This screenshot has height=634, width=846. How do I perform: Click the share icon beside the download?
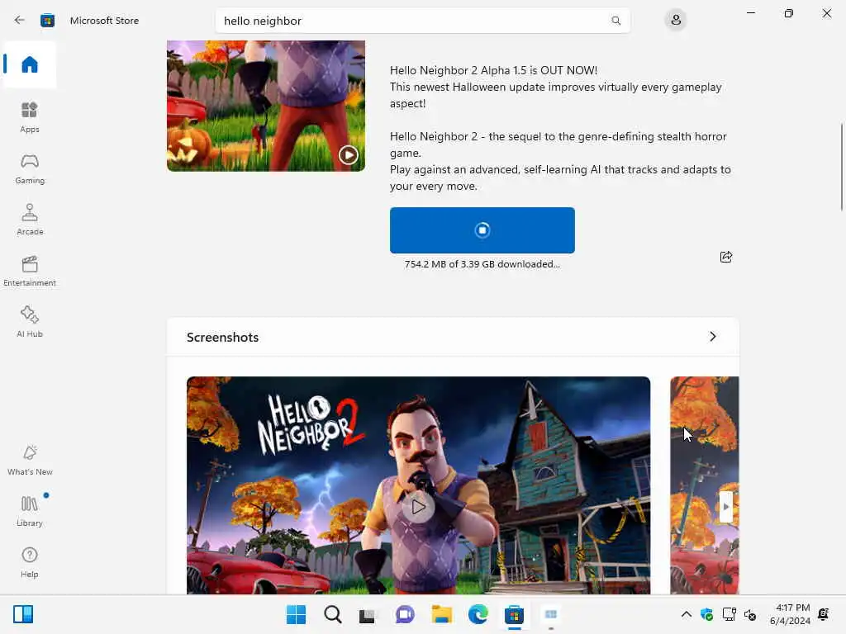click(726, 257)
